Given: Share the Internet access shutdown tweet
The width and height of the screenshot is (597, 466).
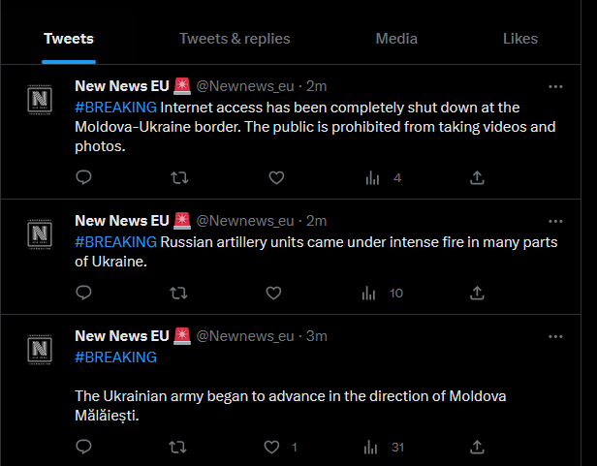Looking at the screenshot, I should 477,177.
